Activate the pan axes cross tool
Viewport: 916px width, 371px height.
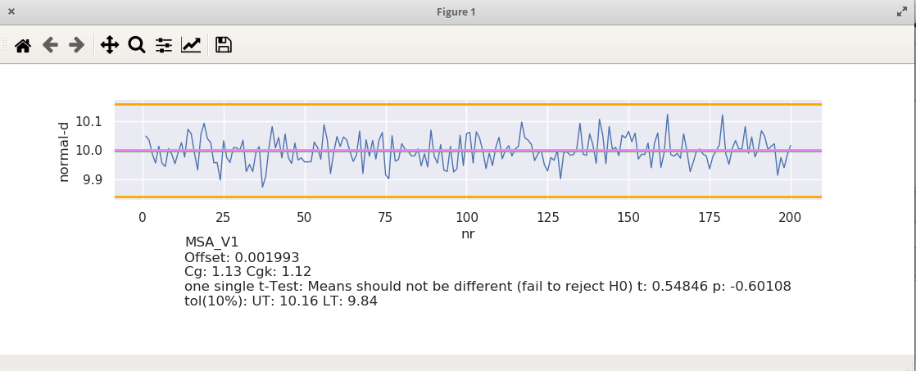110,45
